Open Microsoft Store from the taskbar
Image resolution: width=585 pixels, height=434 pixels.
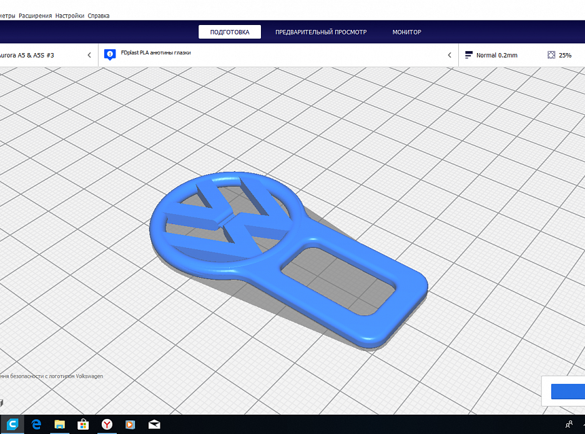click(x=83, y=424)
